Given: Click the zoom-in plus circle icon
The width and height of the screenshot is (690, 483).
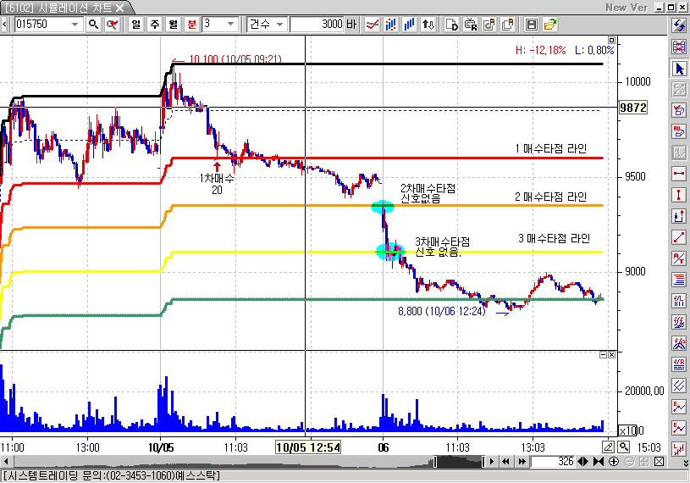Looking at the screenshot, I should [614, 462].
